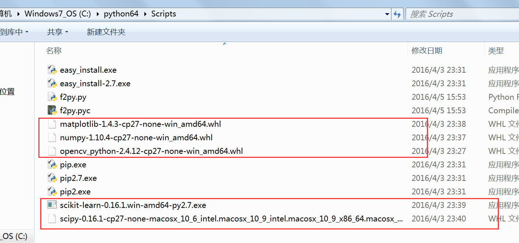
Task: Click the 新建文件夹 button
Action: click(x=106, y=32)
